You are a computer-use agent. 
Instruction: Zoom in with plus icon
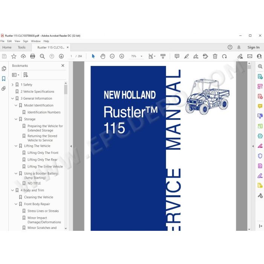coord(121,56)
